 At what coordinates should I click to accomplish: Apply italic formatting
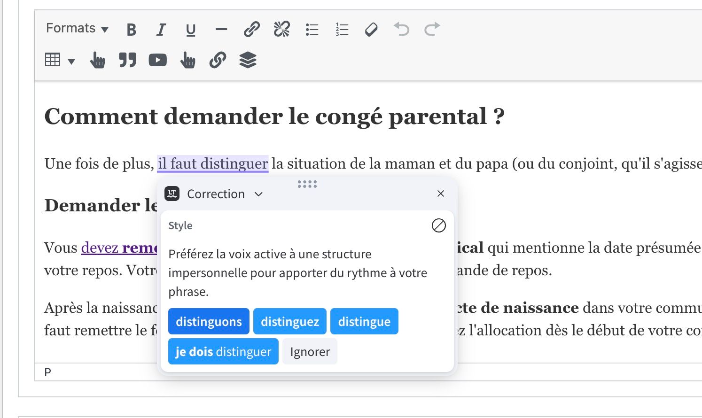[160, 29]
